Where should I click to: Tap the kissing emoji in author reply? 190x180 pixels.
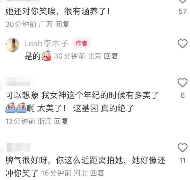coord(46,56)
